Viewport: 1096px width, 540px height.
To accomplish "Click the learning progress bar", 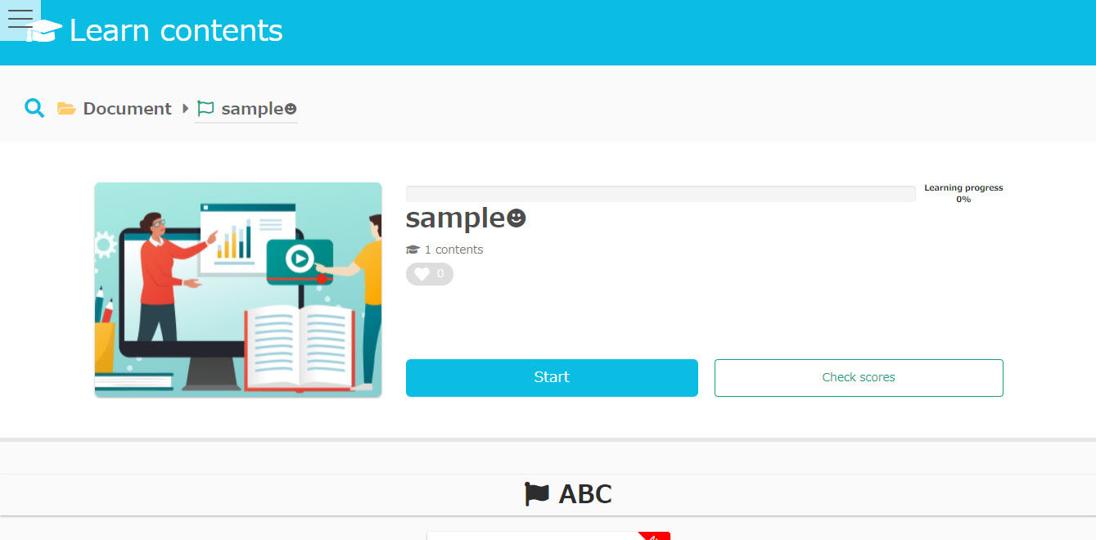I will click(661, 194).
